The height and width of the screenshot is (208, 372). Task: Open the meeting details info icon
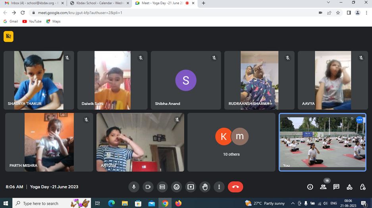(310, 187)
